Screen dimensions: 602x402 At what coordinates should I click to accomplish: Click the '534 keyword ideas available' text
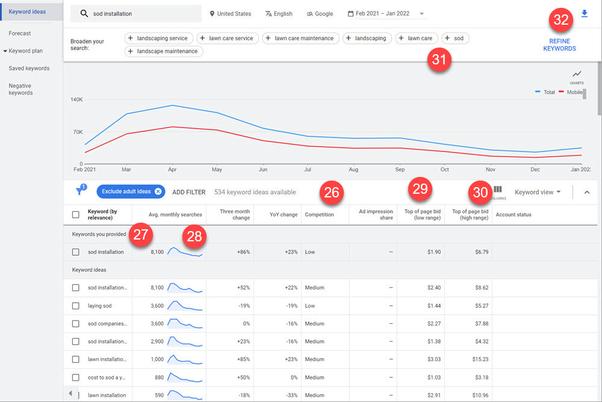(255, 192)
